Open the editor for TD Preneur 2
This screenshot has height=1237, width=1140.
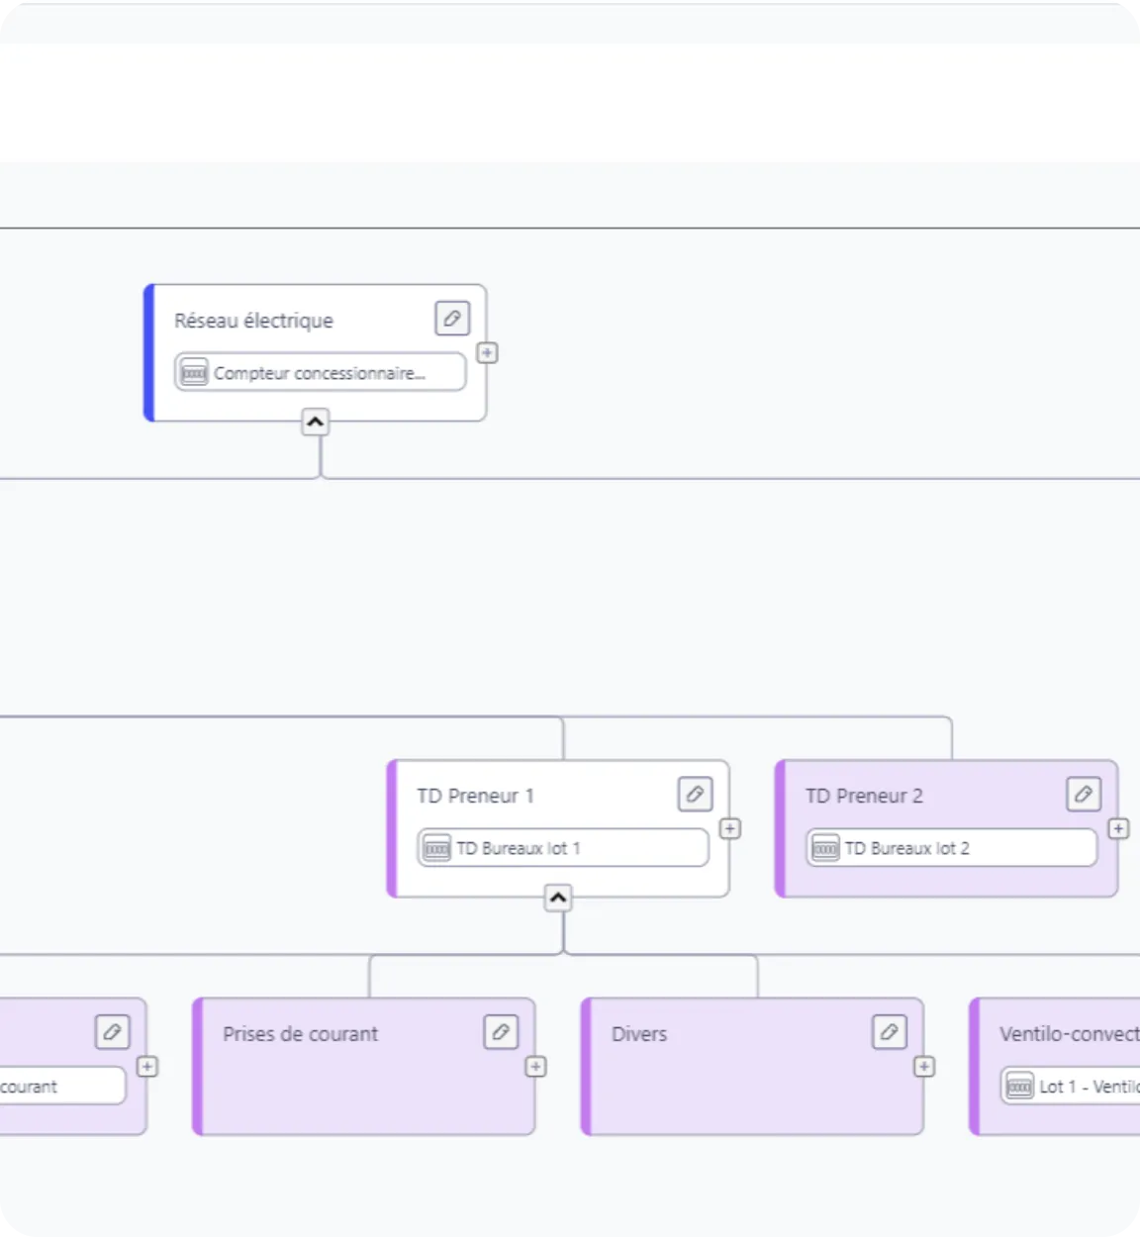coord(1084,794)
